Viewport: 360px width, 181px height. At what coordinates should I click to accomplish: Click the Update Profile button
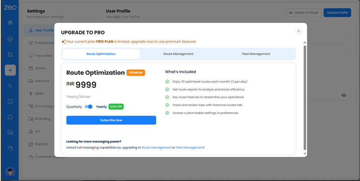point(337,13)
